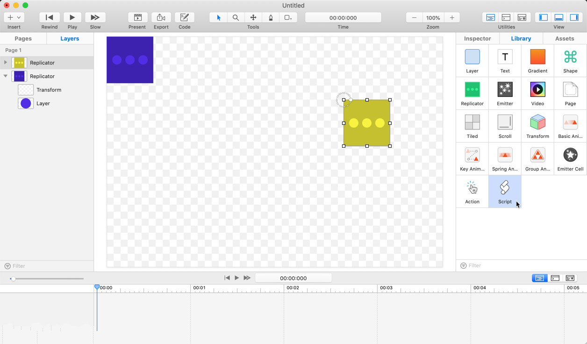Toggle the timeline view button above ruler

[x=539, y=278]
